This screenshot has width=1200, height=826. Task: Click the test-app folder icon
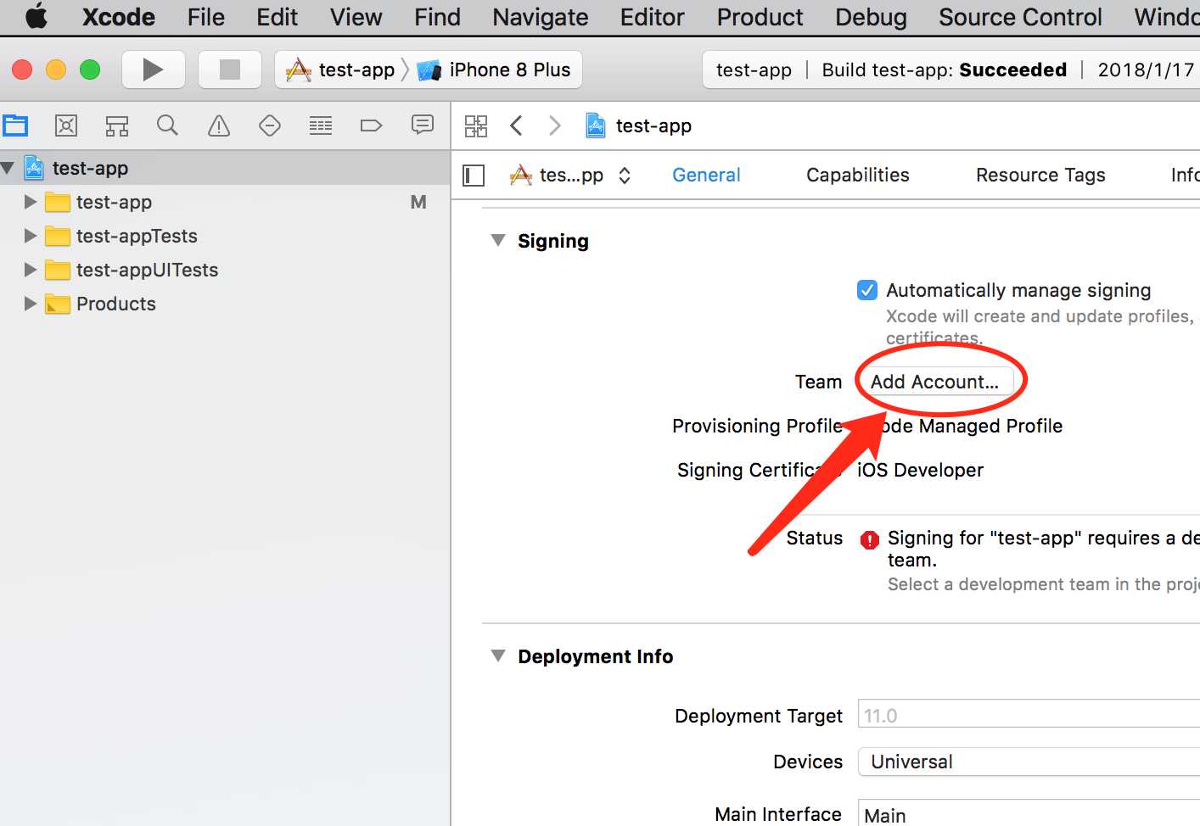[58, 202]
